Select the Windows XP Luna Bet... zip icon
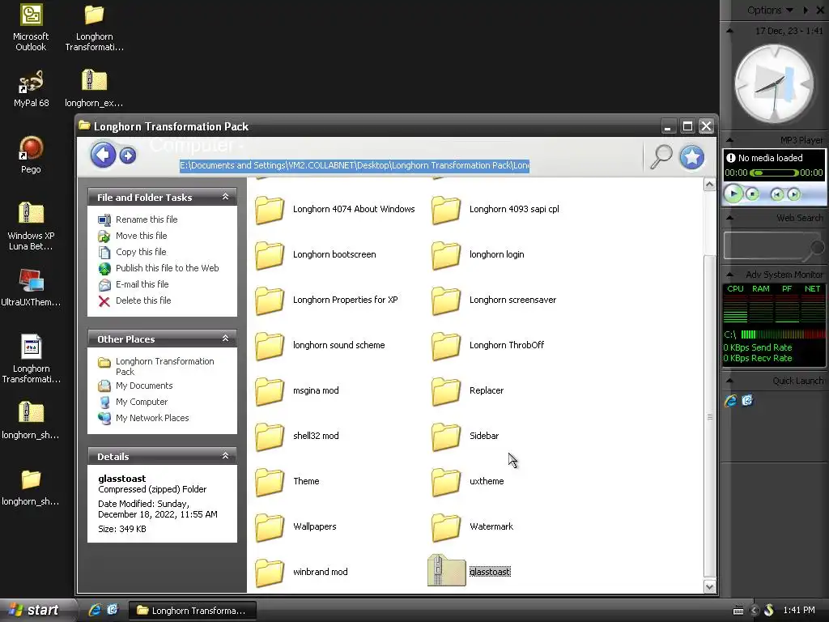Viewport: 829px width, 622px height. click(x=31, y=227)
